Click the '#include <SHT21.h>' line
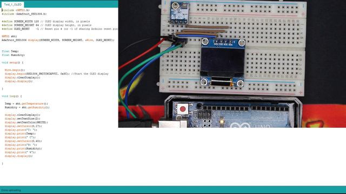Screen dimensions: 346x194 tap(16, 10)
